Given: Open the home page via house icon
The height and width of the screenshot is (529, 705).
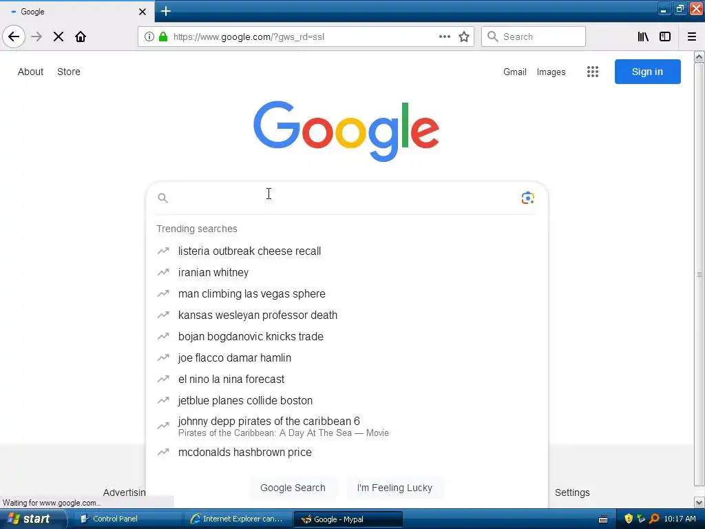Looking at the screenshot, I should (x=81, y=37).
